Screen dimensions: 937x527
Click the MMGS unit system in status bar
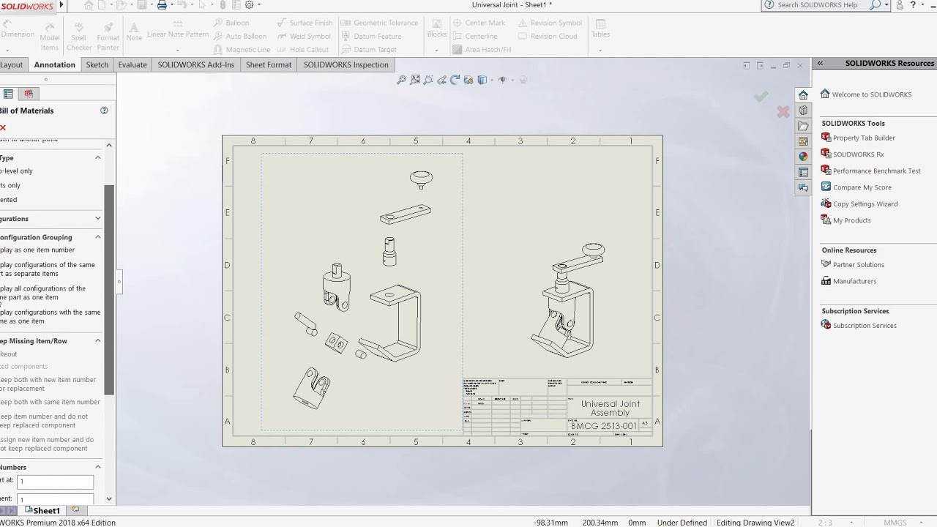895,523
